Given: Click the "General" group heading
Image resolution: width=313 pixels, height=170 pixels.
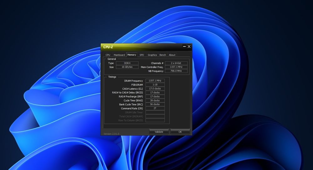Looking at the screenshot, I should pyautogui.click(x=112, y=59).
